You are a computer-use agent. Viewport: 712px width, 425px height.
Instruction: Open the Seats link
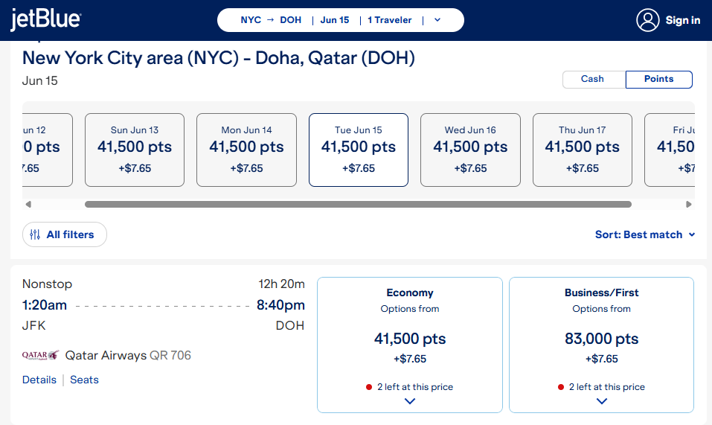pos(84,380)
